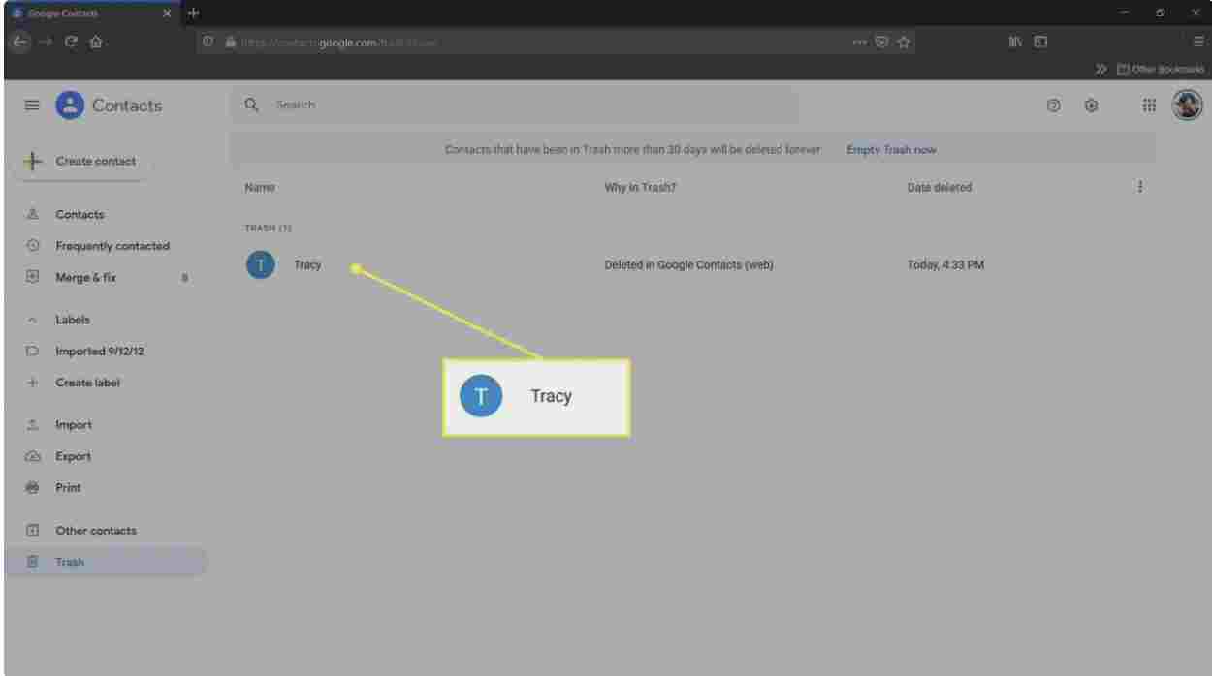Open the Google apps grid
This screenshot has height=676, width=1212.
coord(1150,106)
